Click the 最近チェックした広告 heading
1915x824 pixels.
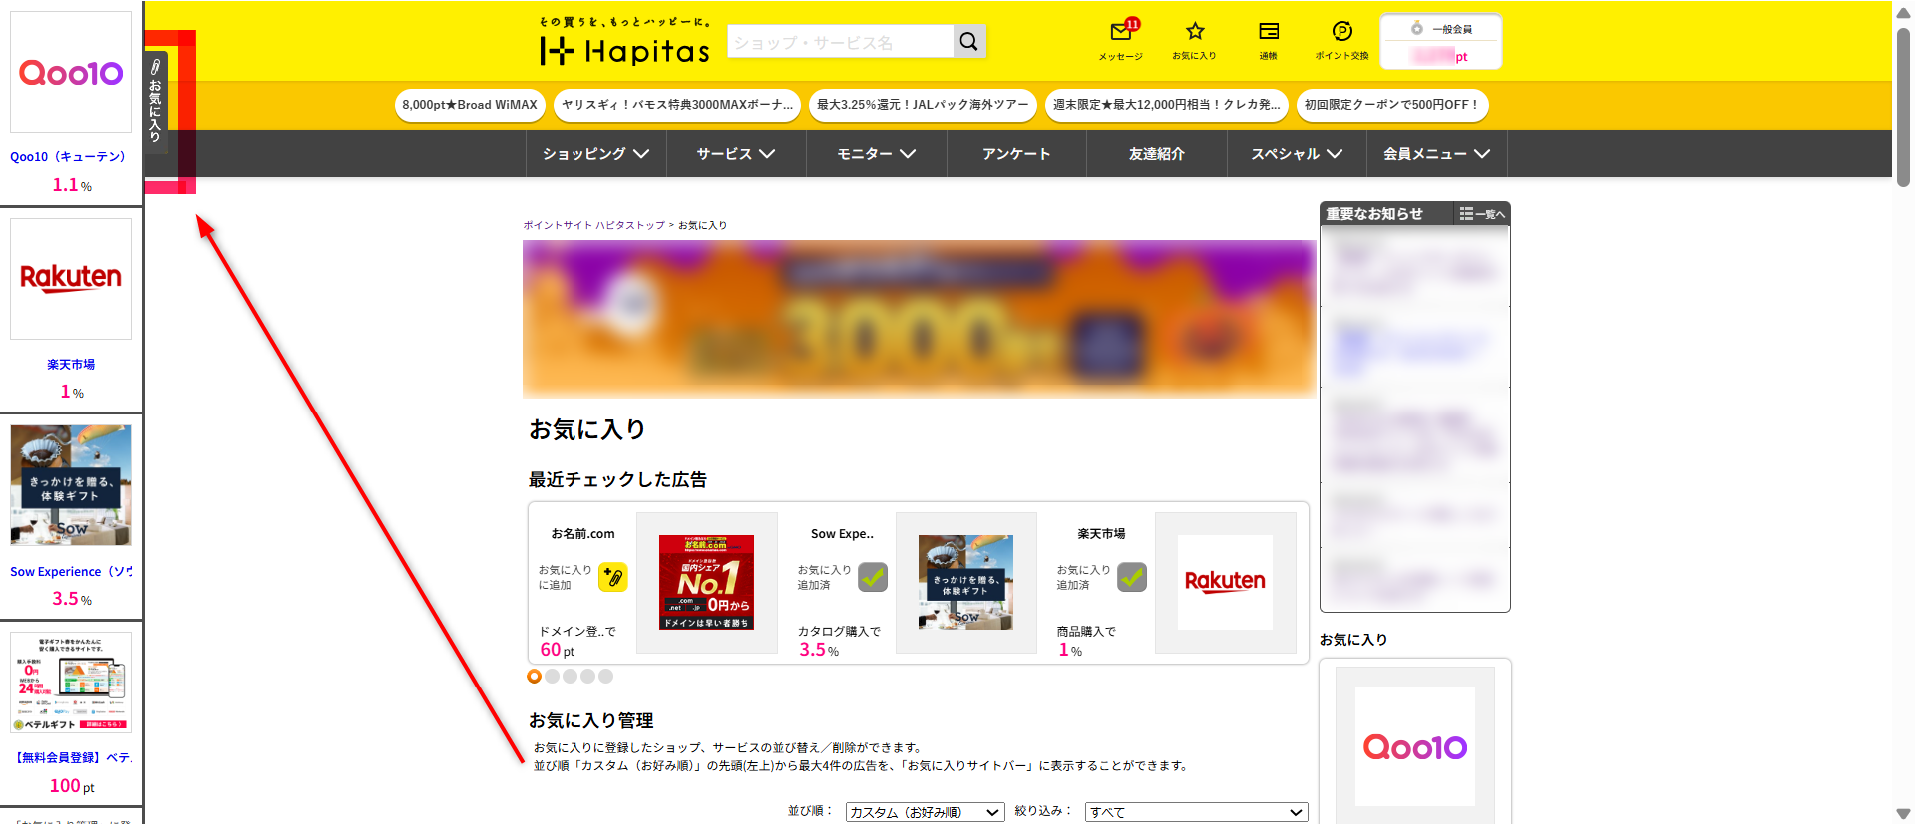(x=617, y=480)
